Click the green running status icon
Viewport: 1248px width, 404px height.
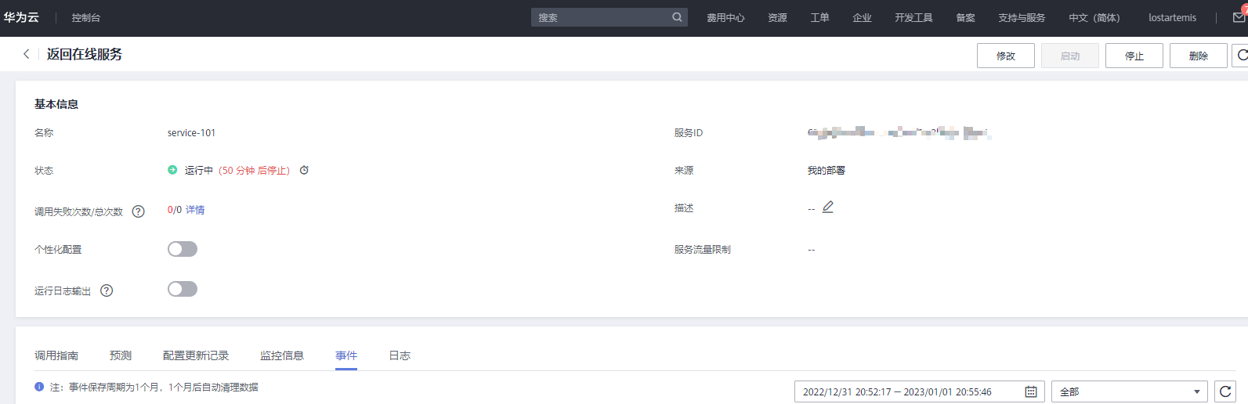172,170
